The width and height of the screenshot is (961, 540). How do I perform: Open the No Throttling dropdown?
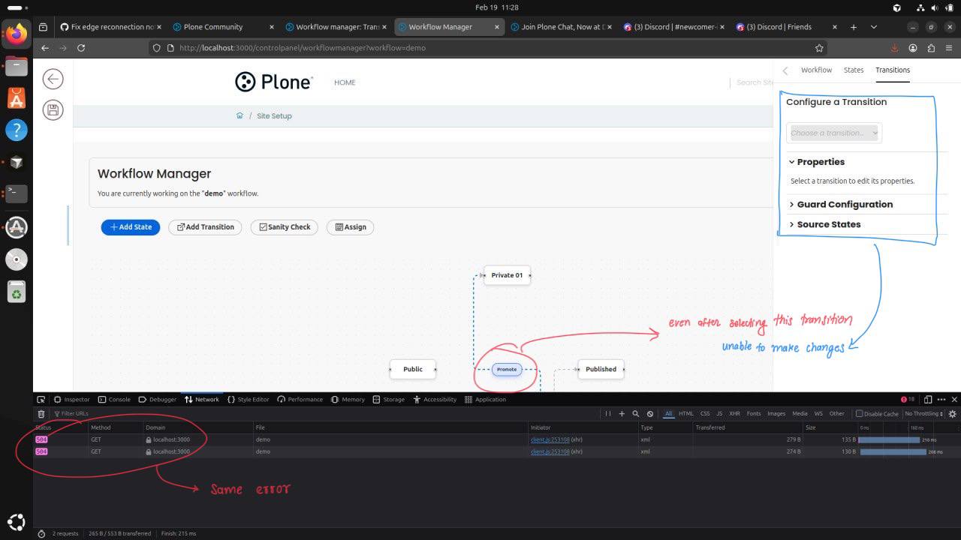[x=923, y=414]
